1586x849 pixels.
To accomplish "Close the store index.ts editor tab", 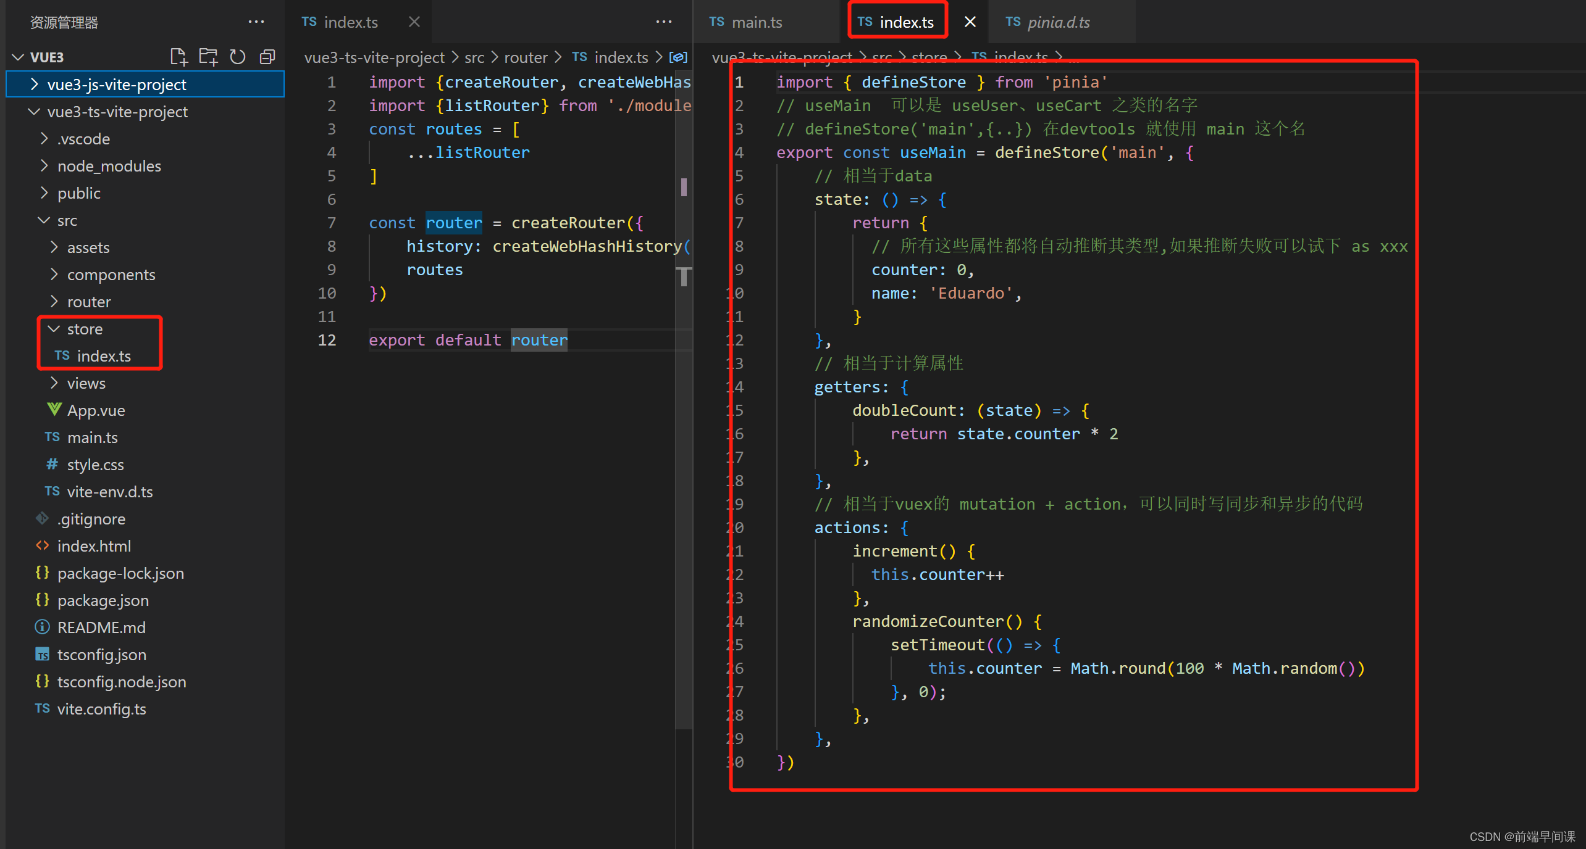I will 970,21.
